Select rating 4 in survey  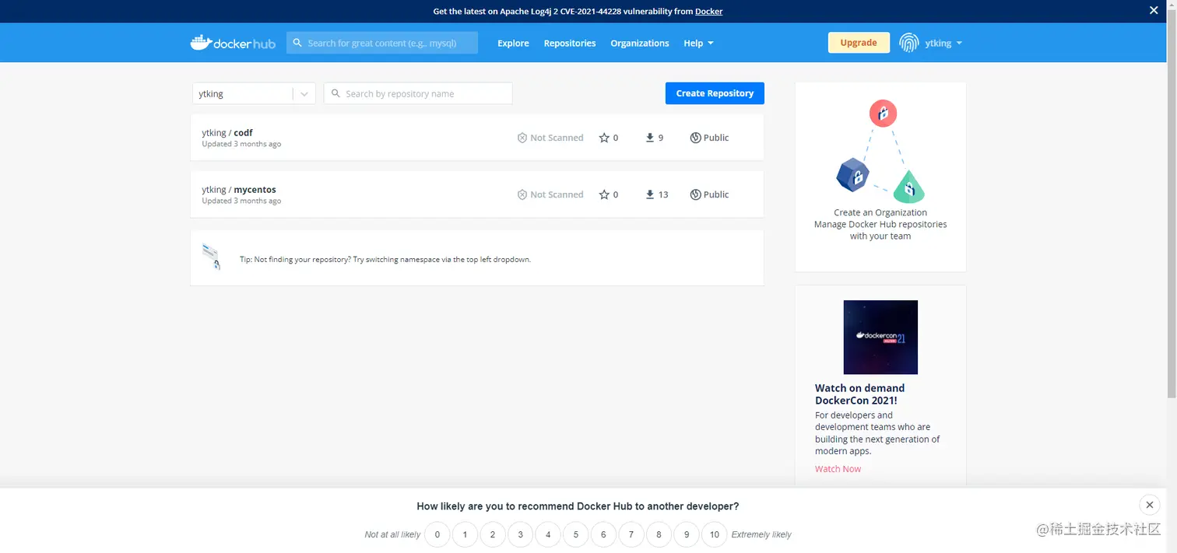click(x=548, y=534)
